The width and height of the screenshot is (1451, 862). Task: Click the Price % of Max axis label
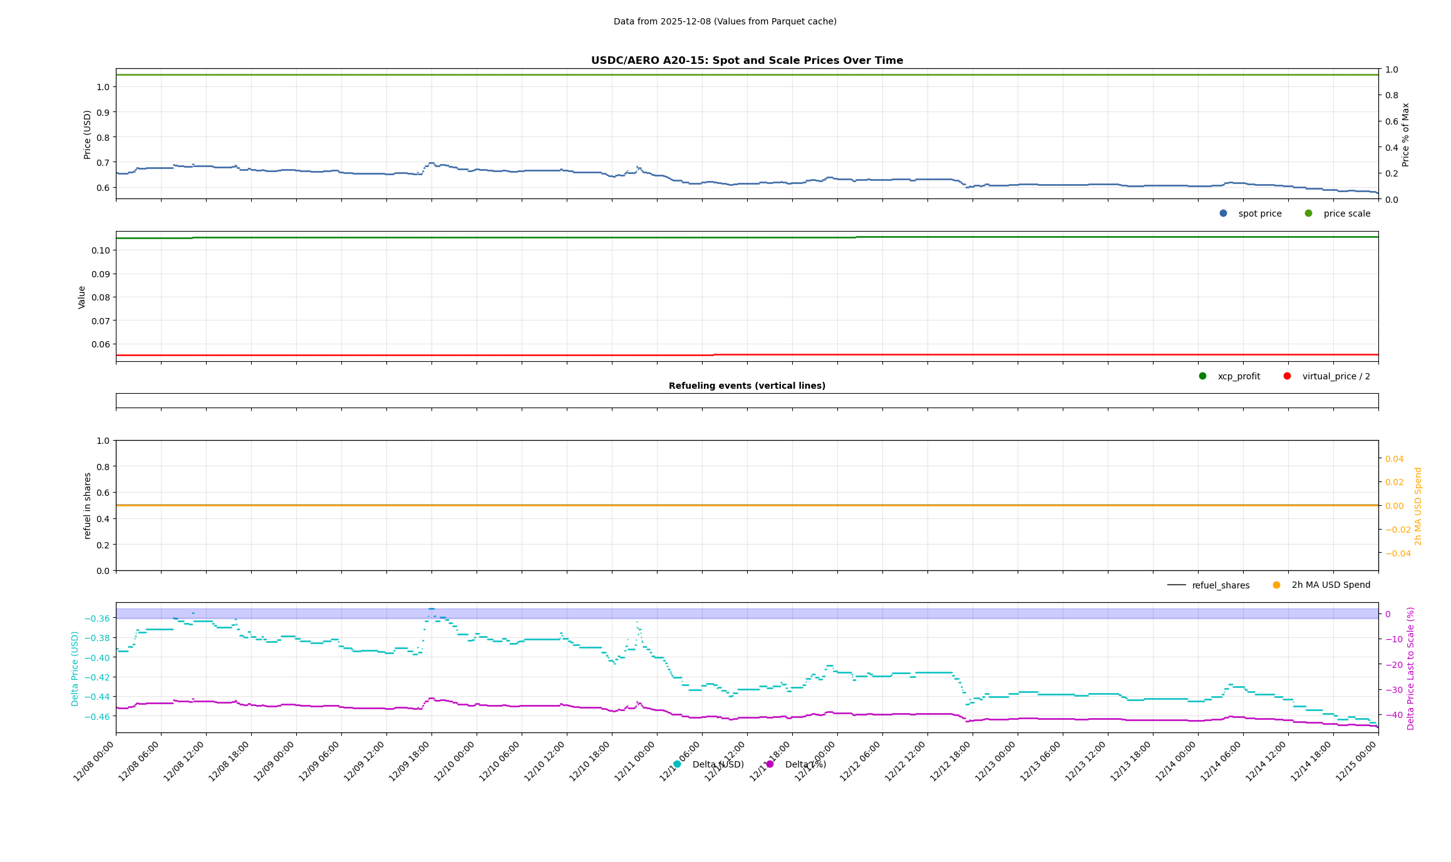tap(1405, 135)
